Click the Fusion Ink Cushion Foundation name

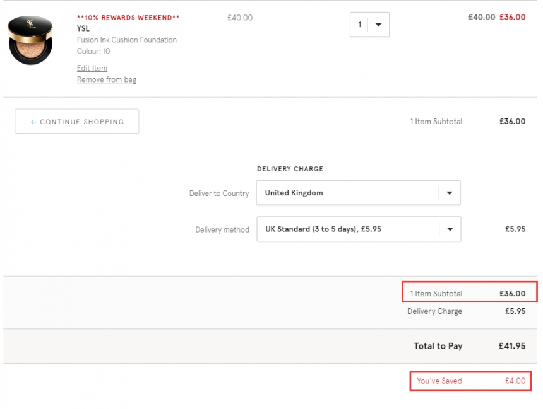click(127, 40)
